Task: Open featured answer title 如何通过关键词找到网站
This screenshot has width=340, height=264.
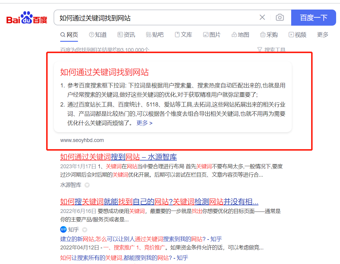Action: click(x=104, y=72)
